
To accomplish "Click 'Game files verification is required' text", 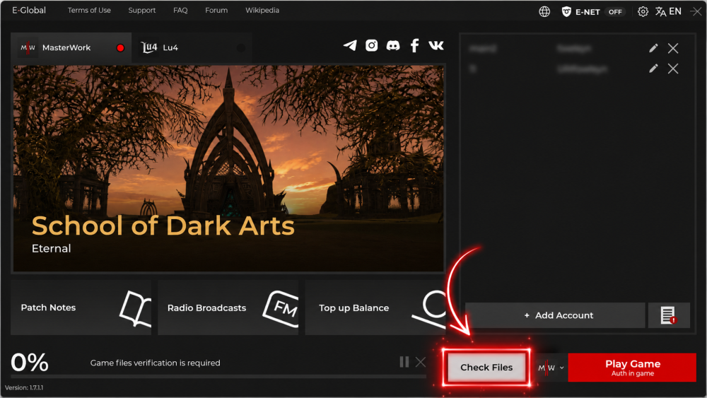I will click(155, 363).
